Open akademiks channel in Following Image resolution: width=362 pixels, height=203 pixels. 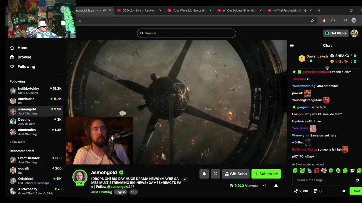36,132
